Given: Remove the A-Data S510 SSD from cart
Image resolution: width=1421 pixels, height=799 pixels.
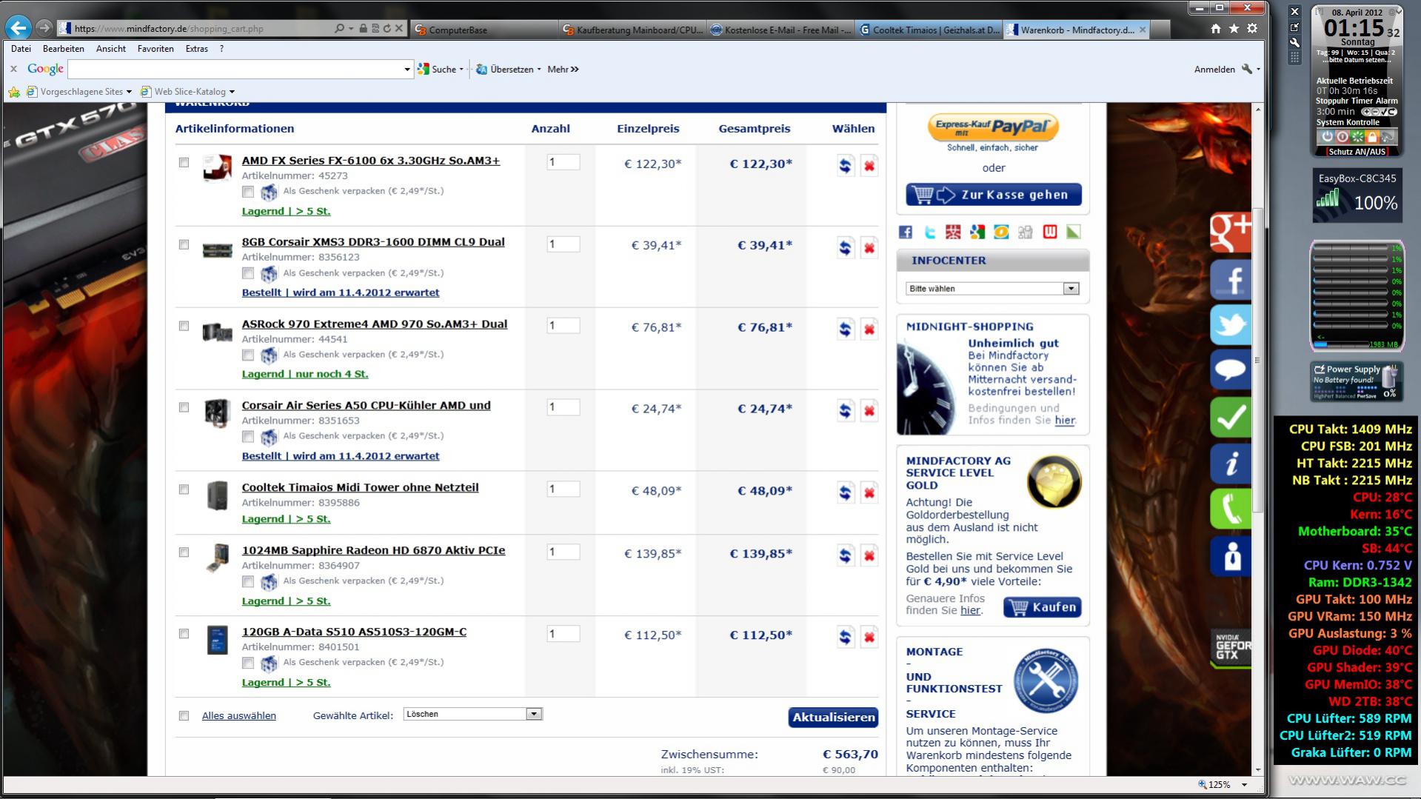Looking at the screenshot, I should tap(869, 637).
